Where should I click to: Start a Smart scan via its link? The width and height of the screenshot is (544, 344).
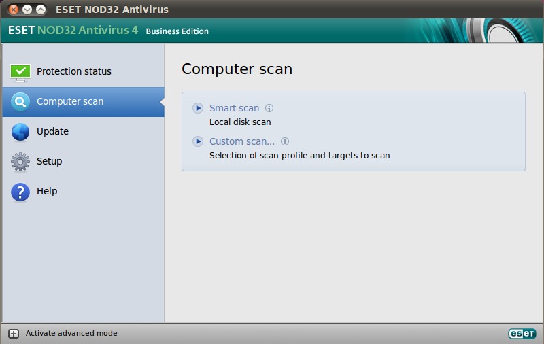point(234,108)
